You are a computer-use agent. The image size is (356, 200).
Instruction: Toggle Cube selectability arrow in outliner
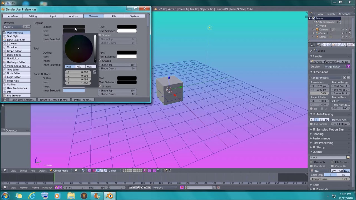pyautogui.click(x=346, y=33)
